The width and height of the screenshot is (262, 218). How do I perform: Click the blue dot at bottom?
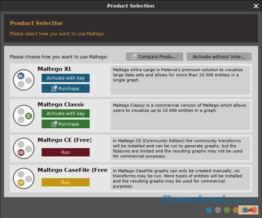point(209,210)
